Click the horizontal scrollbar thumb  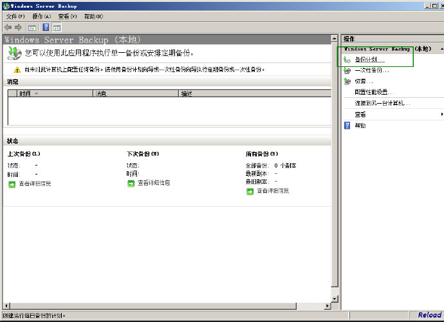pyautogui.click(x=153, y=306)
